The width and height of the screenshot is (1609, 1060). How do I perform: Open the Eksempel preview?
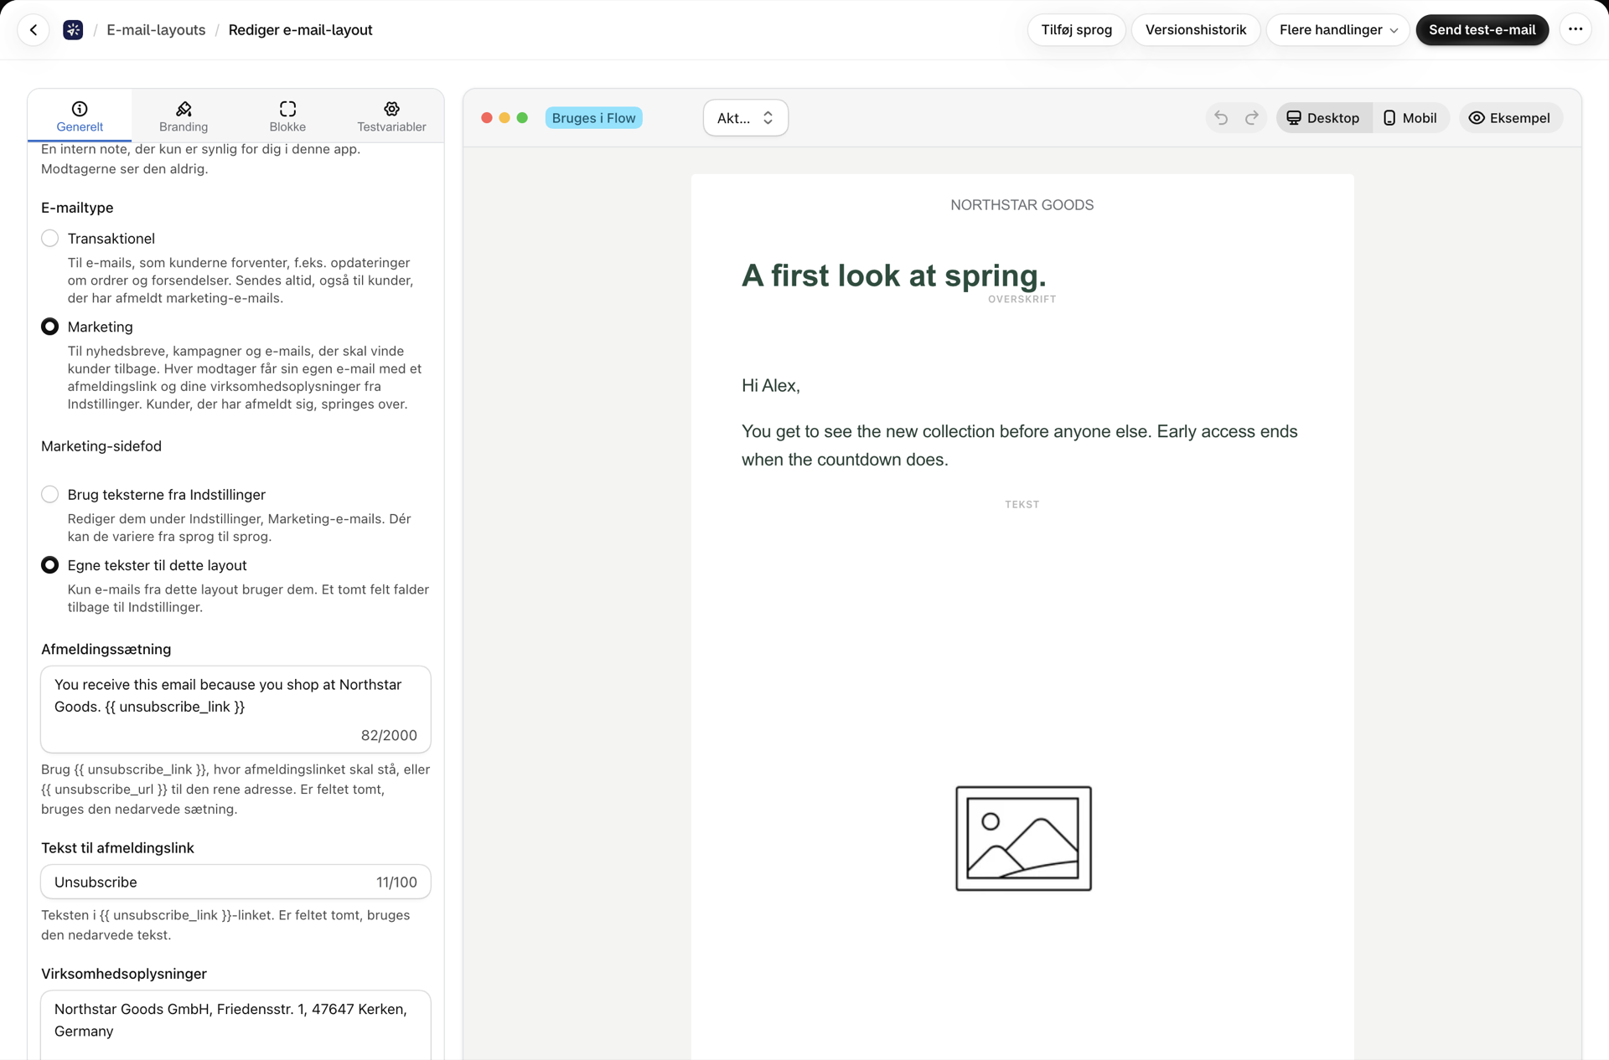(x=1510, y=118)
